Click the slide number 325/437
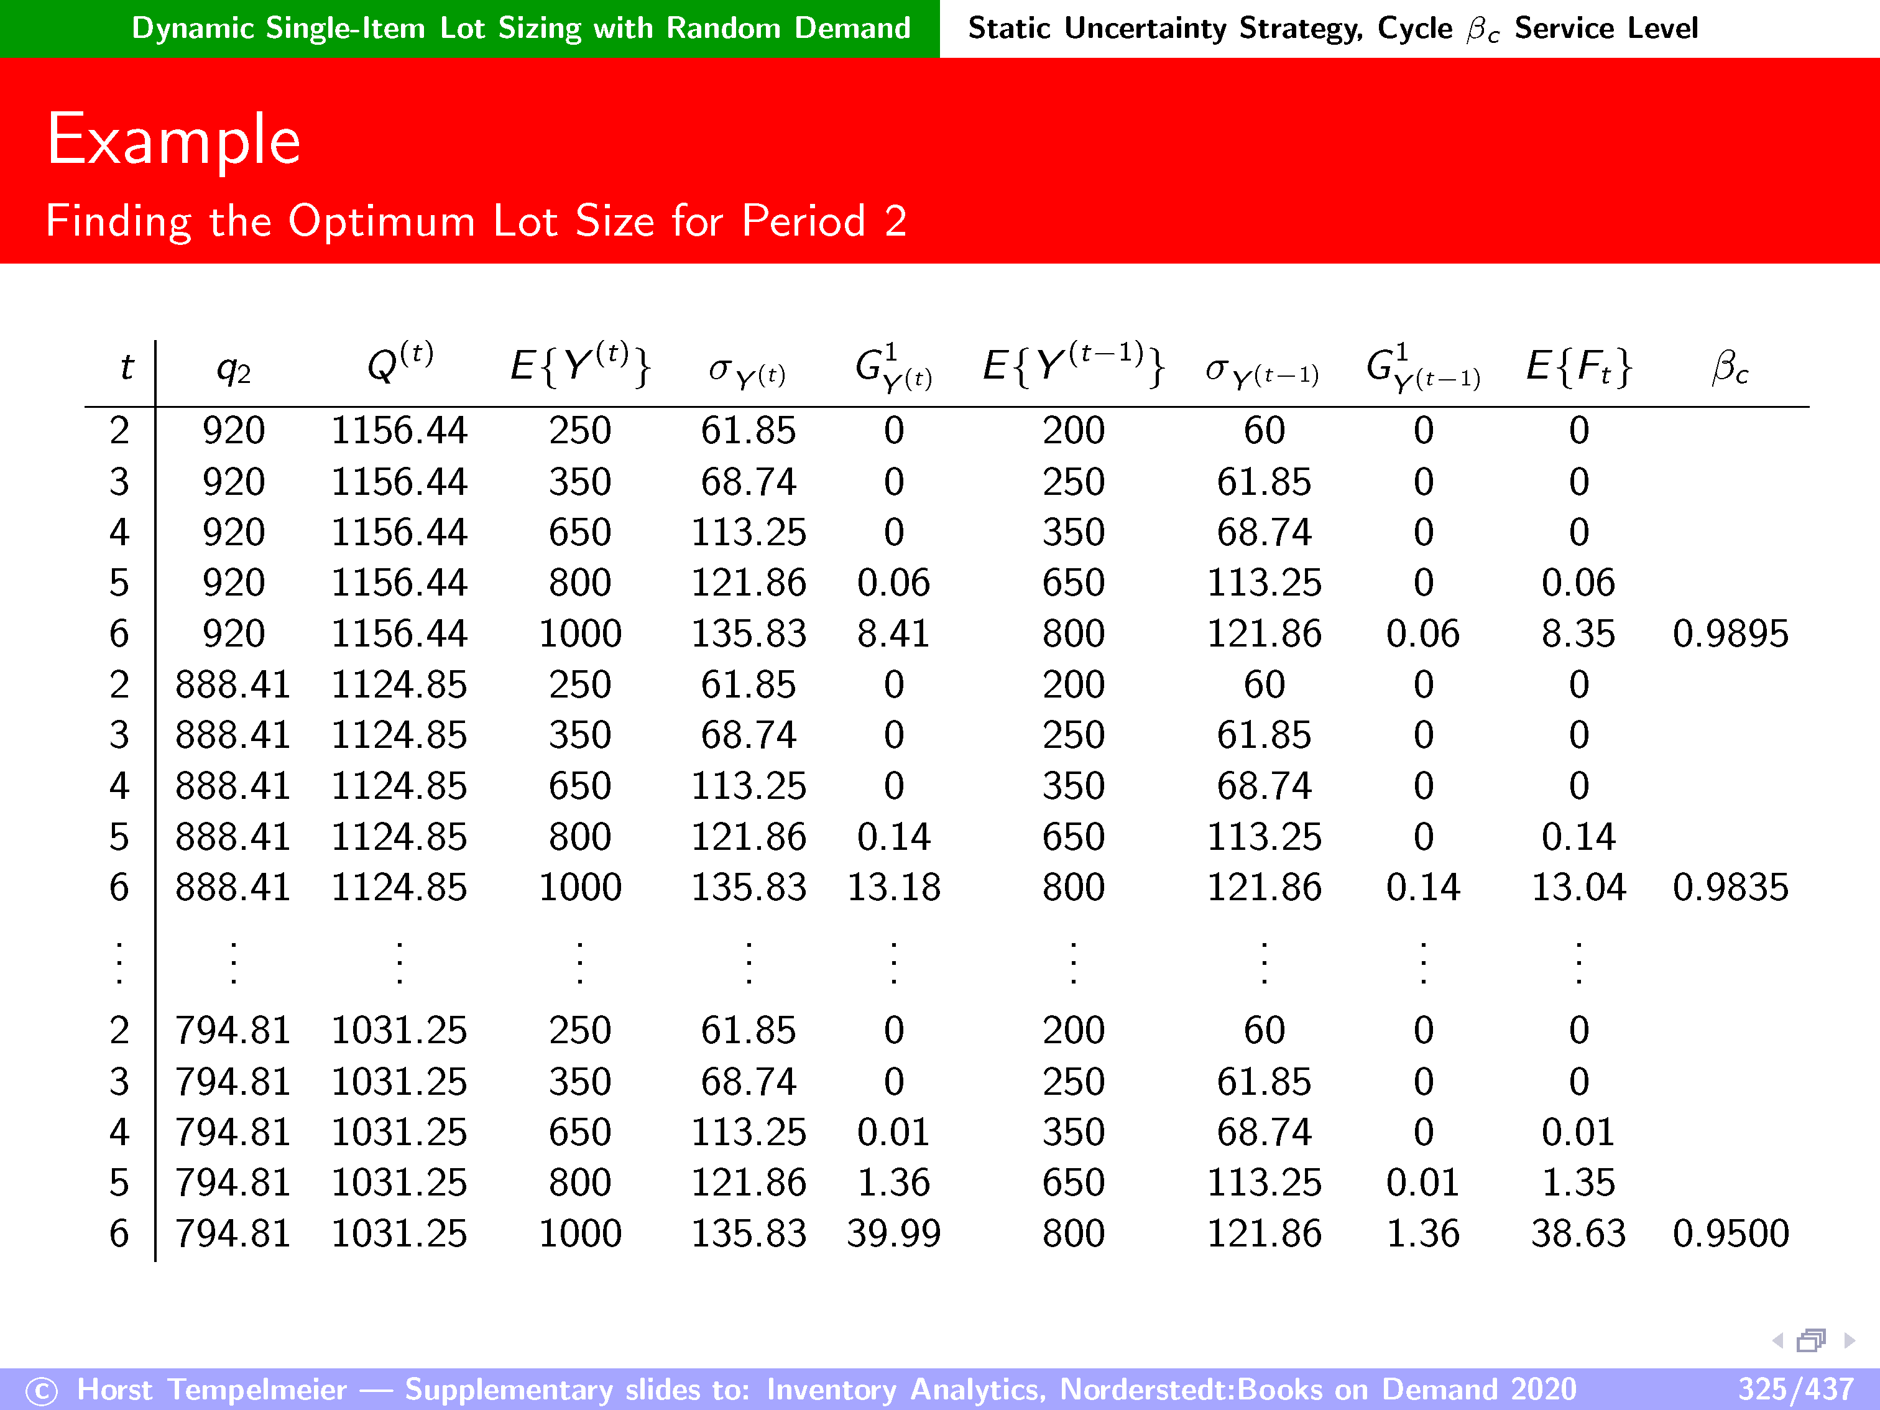 point(1795,1389)
